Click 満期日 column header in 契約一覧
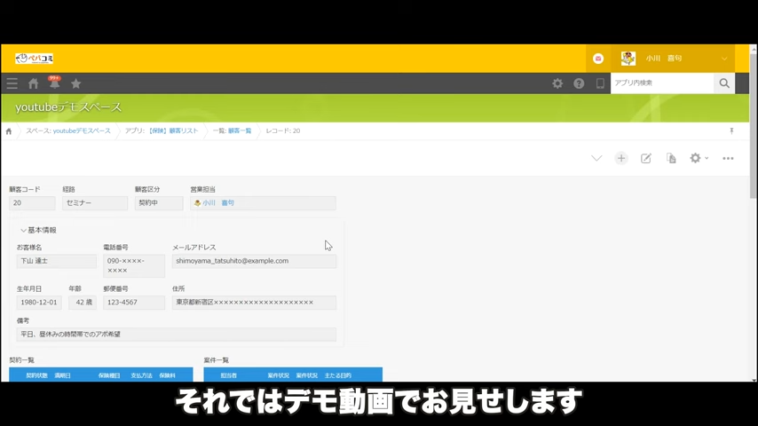The width and height of the screenshot is (758, 426). point(62,375)
